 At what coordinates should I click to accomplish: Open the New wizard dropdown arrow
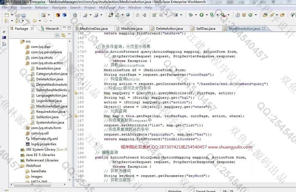click(x=12, y=15)
